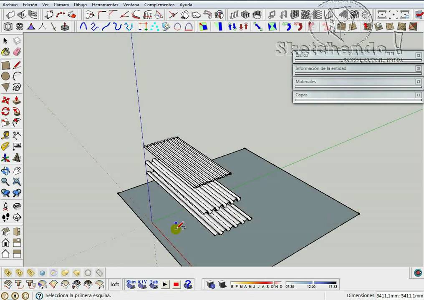The width and height of the screenshot is (424, 300).
Task: Open the Herramientas menu
Action: [105, 5]
